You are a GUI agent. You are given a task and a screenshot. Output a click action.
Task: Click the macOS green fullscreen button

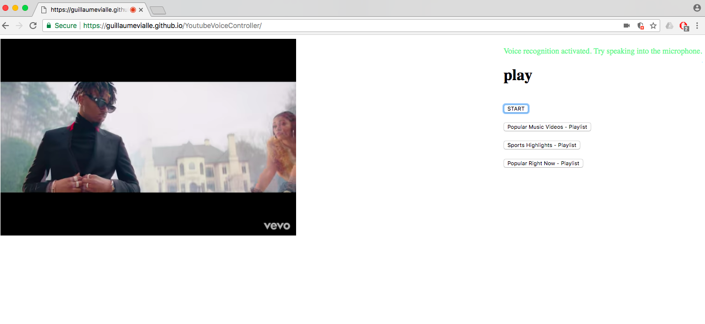point(25,8)
